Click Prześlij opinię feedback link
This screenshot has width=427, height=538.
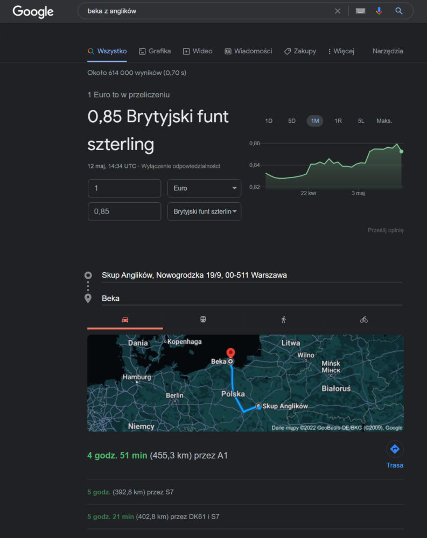(386, 230)
